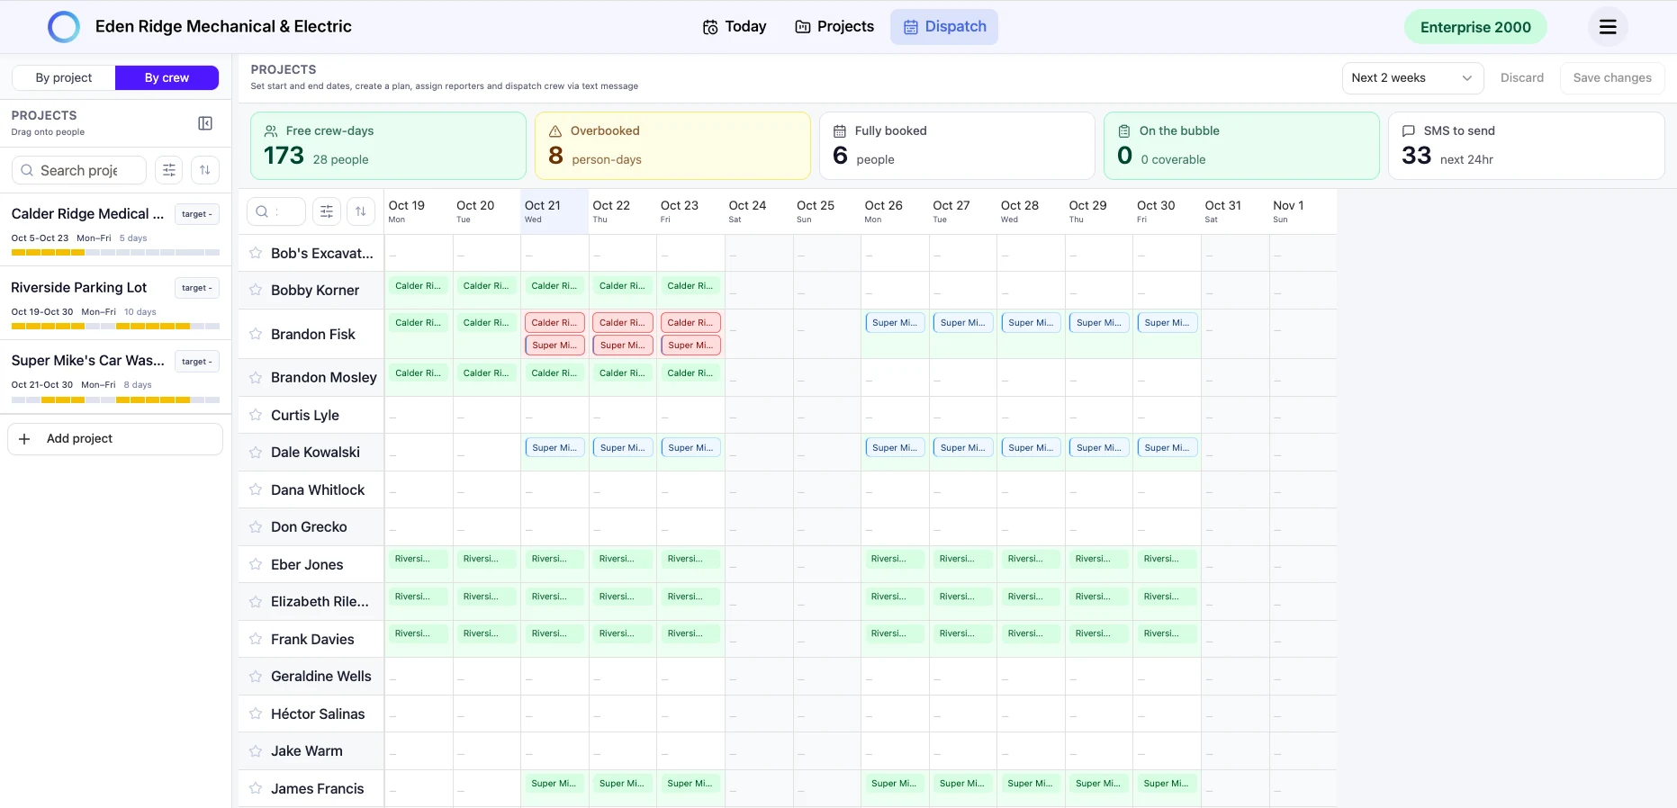
Task: Select crew member Geraldine Wells name
Action: click(x=321, y=677)
